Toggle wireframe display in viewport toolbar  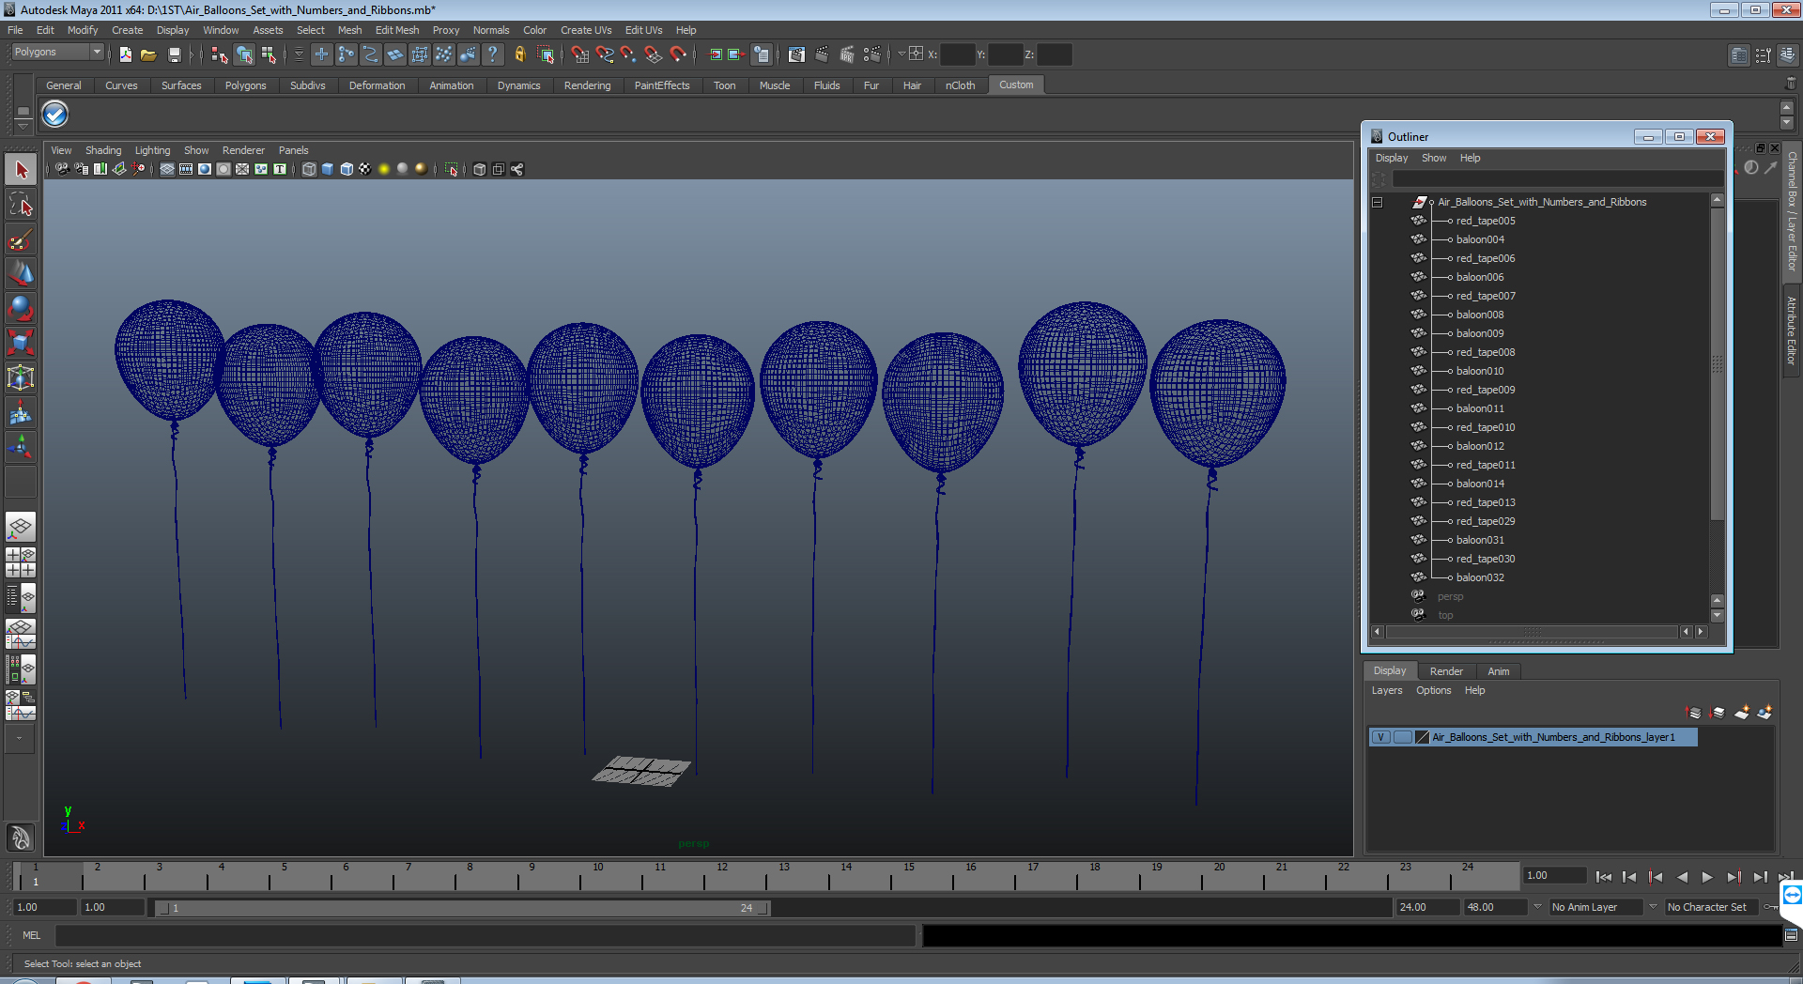click(x=309, y=169)
